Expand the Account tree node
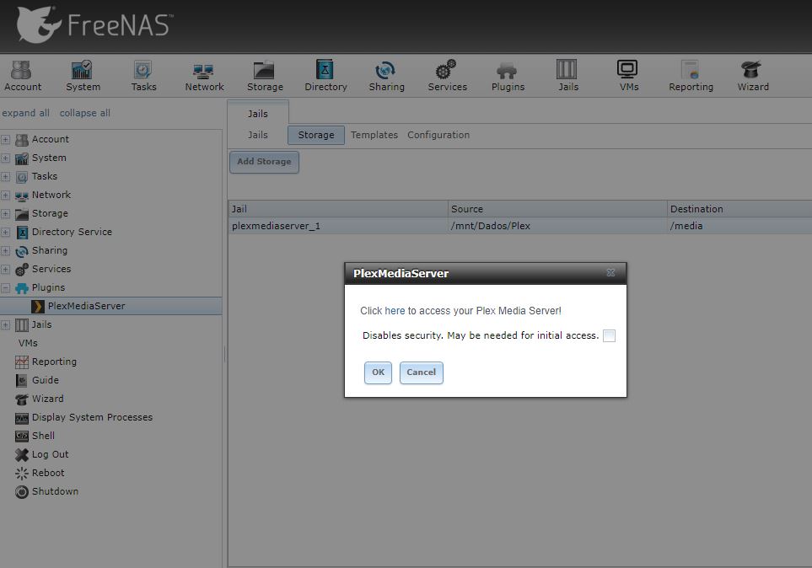The width and height of the screenshot is (812, 568). coord(5,140)
